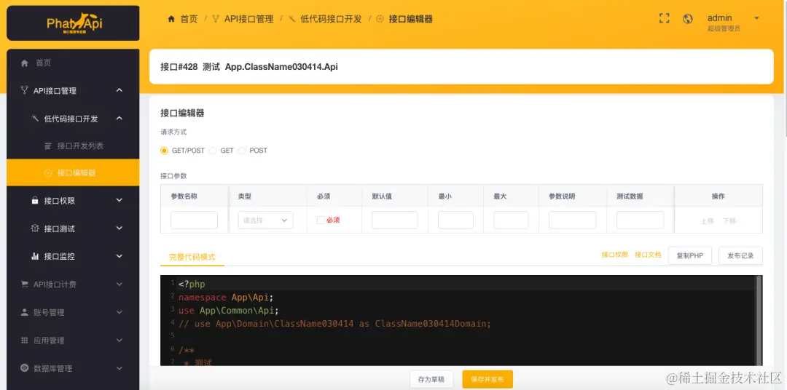
Task: Open the 接口文档 link
Action: [648, 255]
